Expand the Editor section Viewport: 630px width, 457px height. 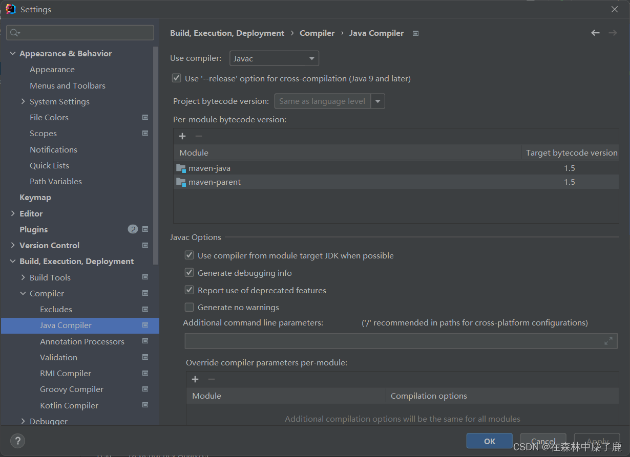(x=13, y=213)
